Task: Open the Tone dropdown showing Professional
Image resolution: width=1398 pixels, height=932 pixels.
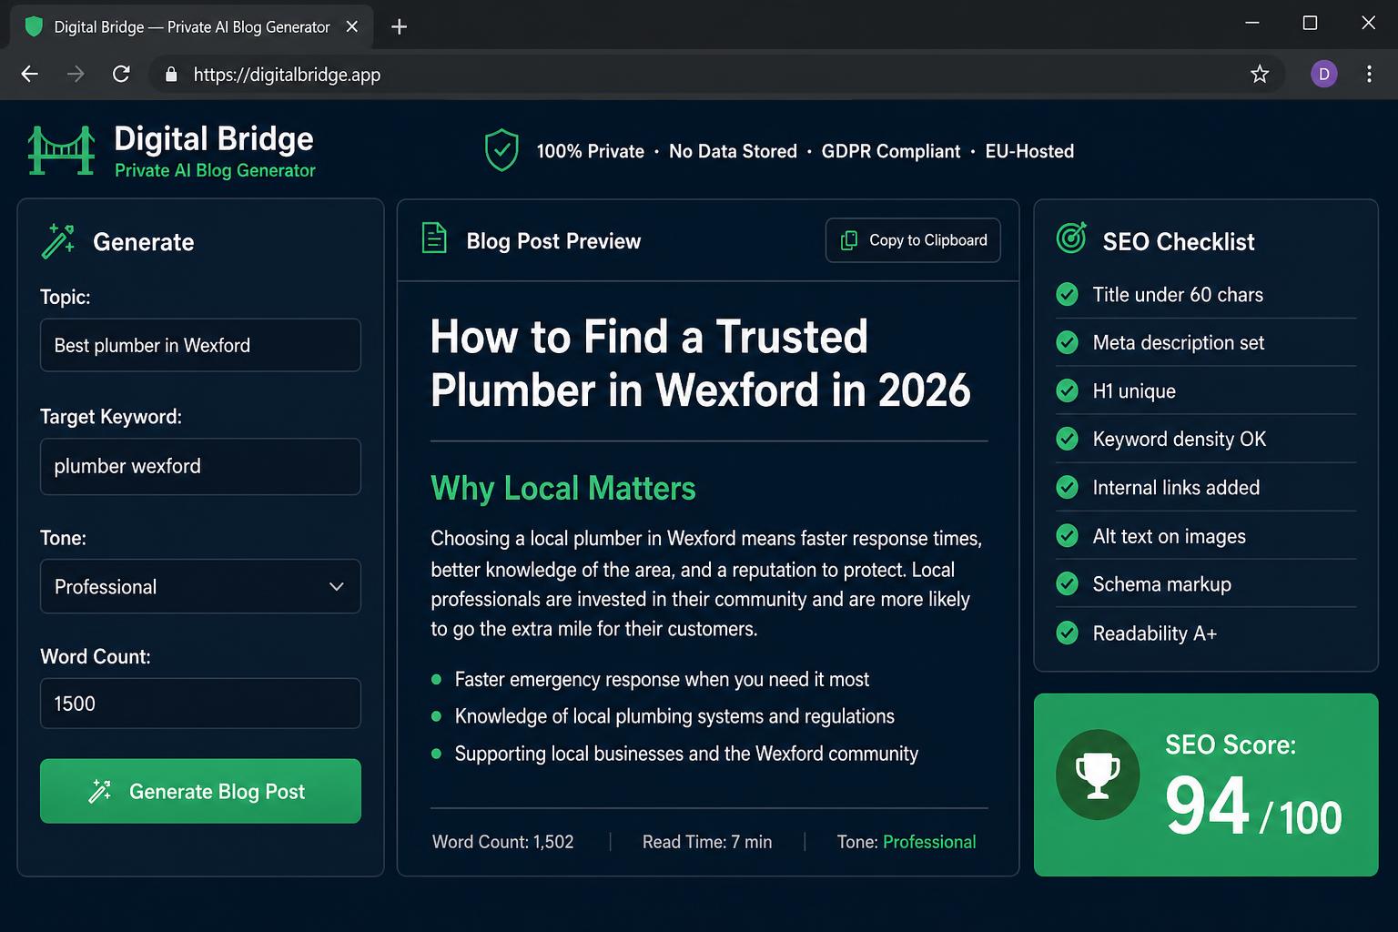Action: pyautogui.click(x=200, y=586)
